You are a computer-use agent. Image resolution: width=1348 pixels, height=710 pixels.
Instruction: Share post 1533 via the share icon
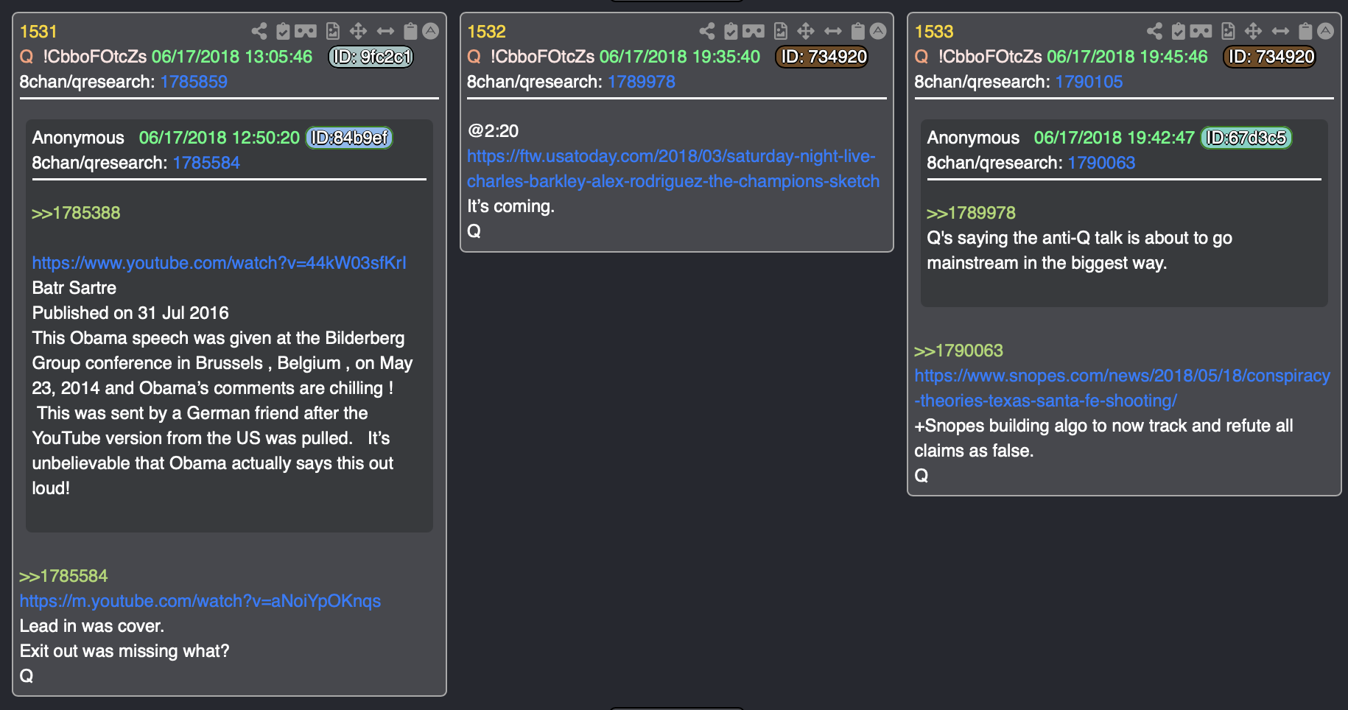point(1155,31)
